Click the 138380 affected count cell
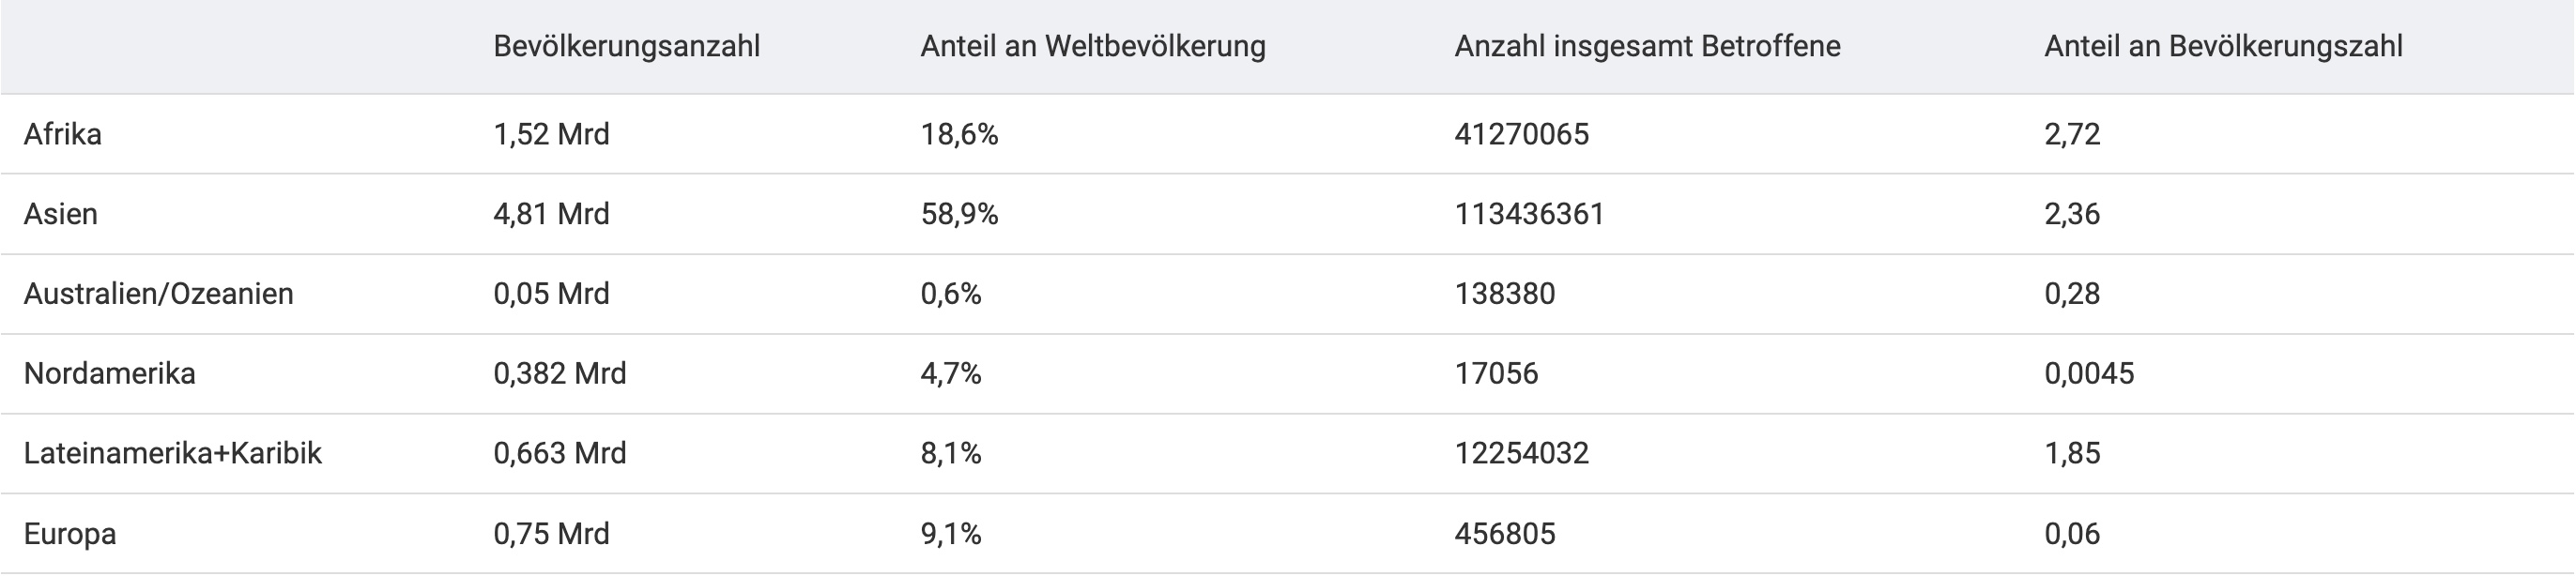 tap(1505, 294)
